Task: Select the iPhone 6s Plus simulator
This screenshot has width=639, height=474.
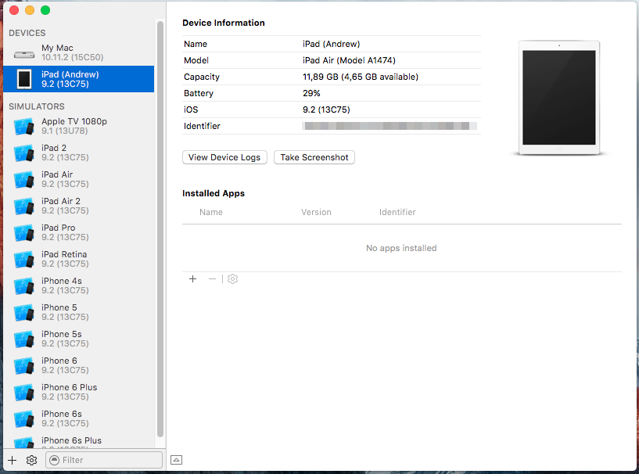Action: [79, 440]
